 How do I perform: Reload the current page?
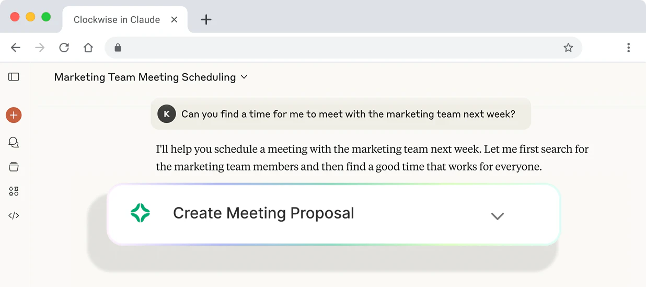point(64,48)
